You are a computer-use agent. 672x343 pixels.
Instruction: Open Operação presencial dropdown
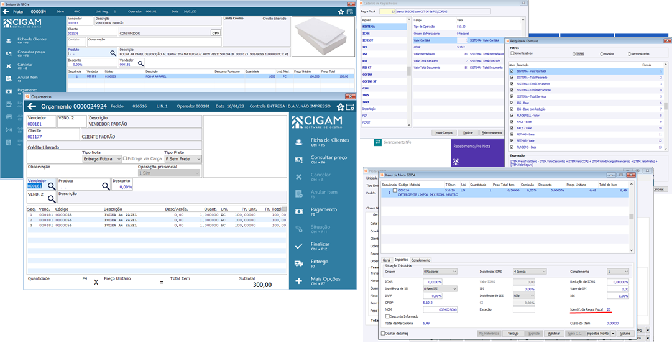click(x=169, y=173)
